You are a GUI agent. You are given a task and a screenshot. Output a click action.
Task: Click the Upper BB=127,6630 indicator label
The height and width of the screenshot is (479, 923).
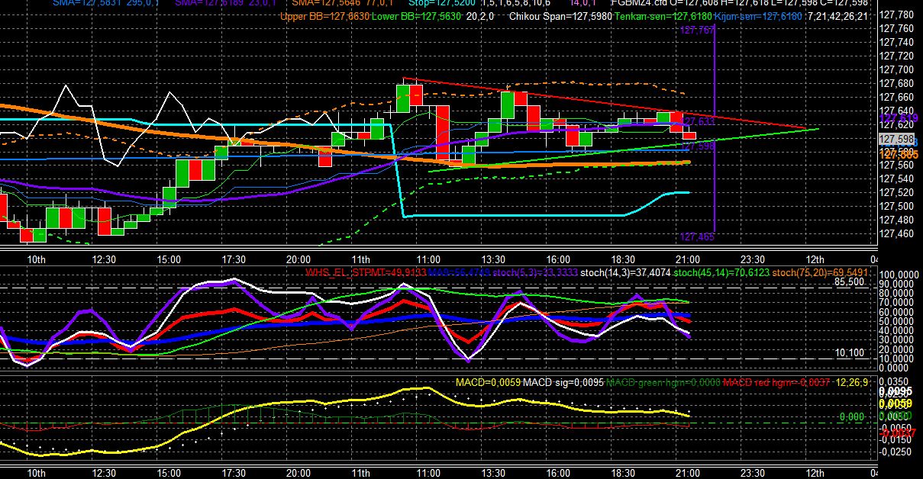click(324, 16)
